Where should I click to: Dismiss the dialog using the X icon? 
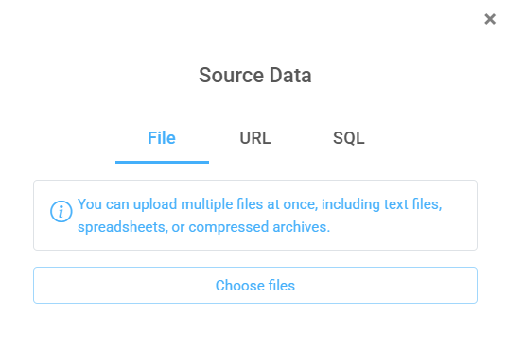490,19
